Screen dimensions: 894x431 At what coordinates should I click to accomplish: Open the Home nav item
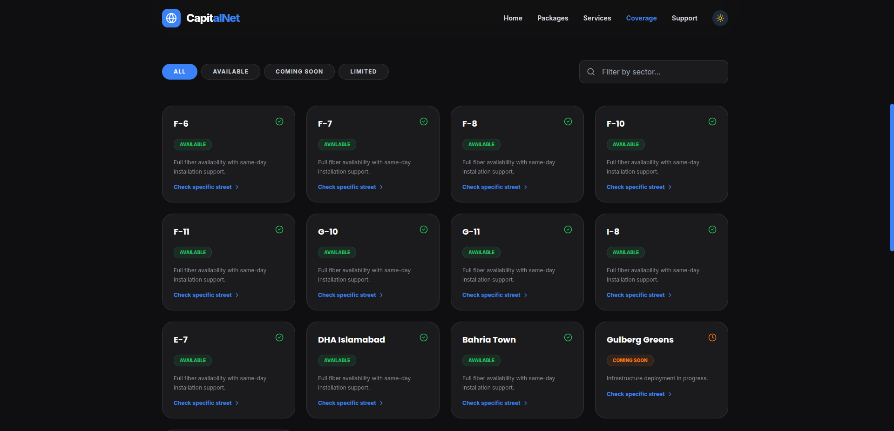(x=513, y=18)
